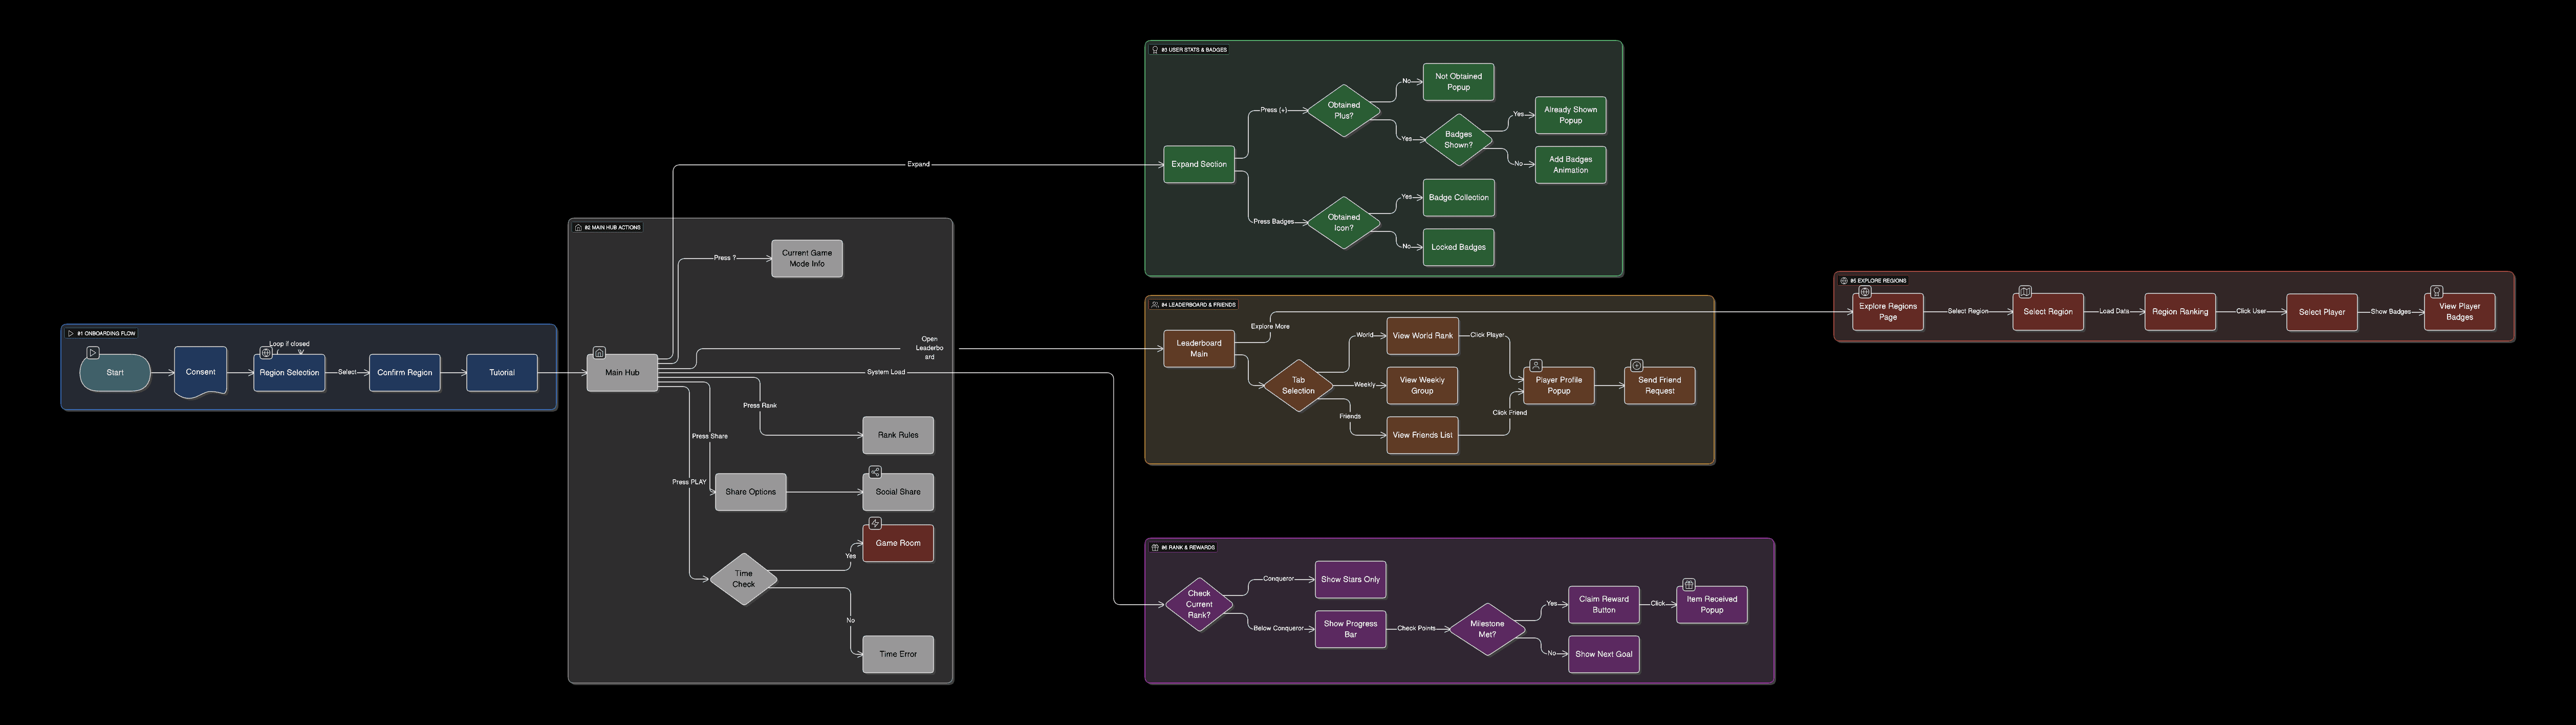Image resolution: width=2576 pixels, height=725 pixels.
Task: Click the Consent document node
Action: tap(200, 372)
